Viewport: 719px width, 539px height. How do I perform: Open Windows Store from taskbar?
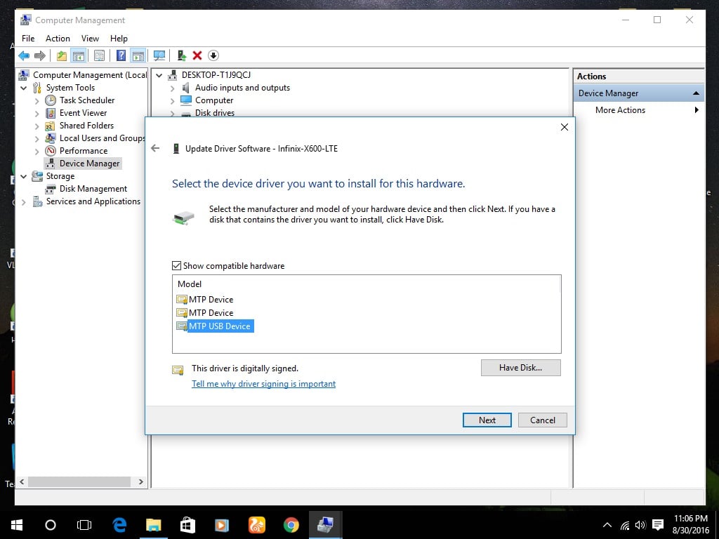click(x=187, y=525)
